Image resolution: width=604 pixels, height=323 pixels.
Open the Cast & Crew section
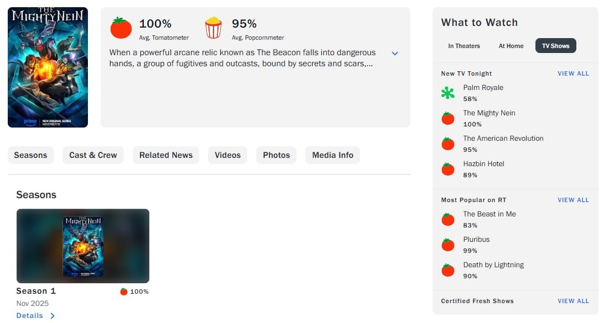[93, 155]
